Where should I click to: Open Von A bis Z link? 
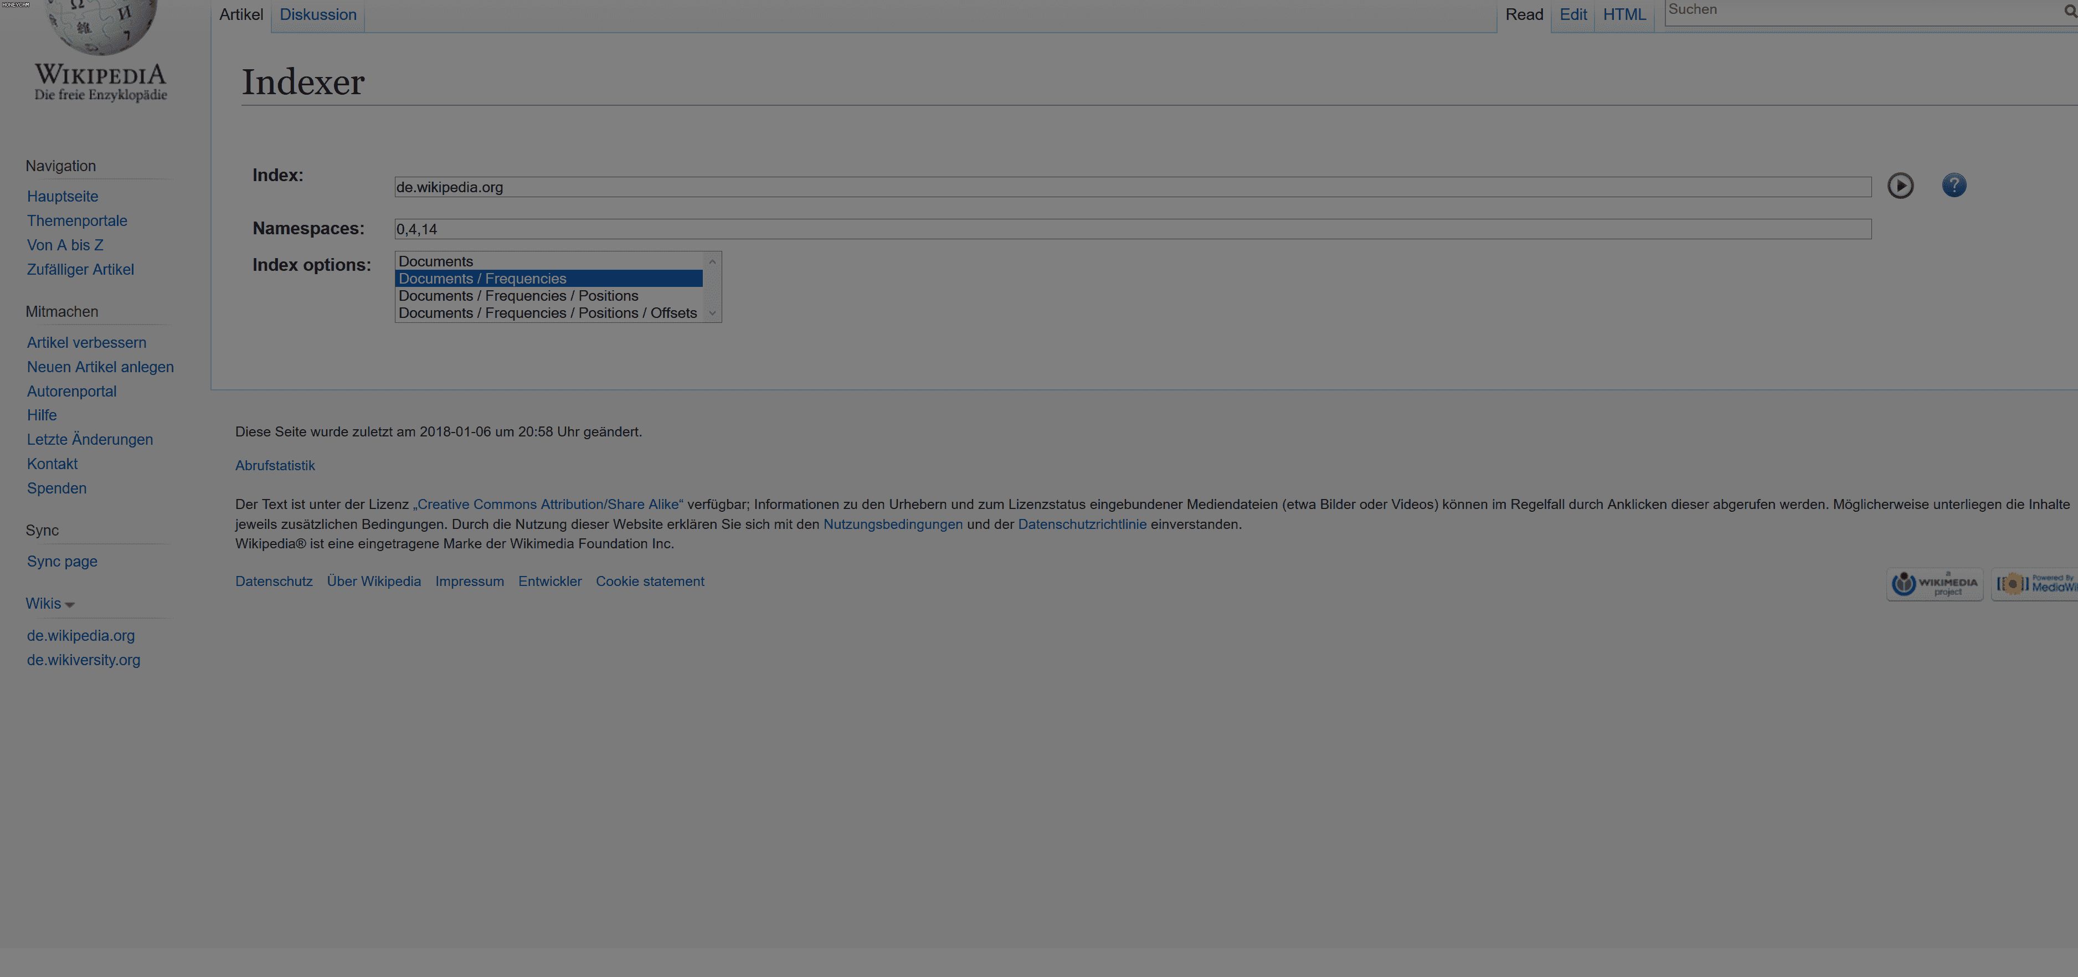65,245
